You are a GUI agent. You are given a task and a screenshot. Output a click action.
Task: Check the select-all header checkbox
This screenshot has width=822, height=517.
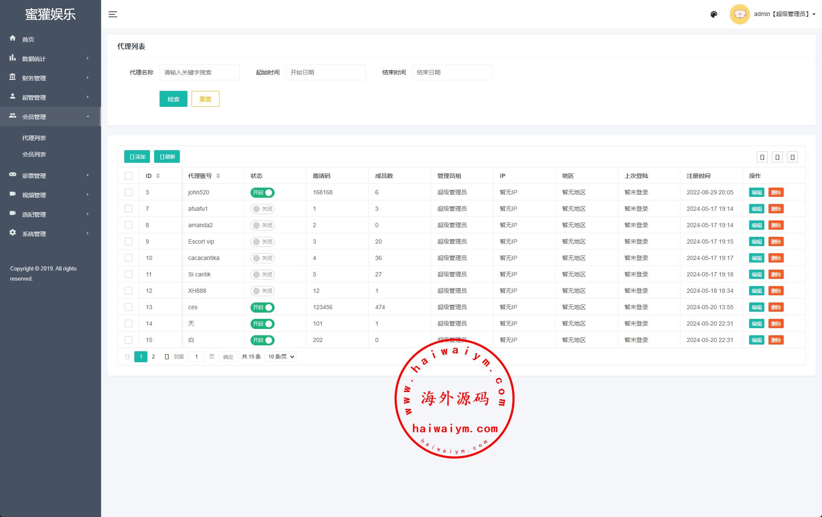(128, 176)
